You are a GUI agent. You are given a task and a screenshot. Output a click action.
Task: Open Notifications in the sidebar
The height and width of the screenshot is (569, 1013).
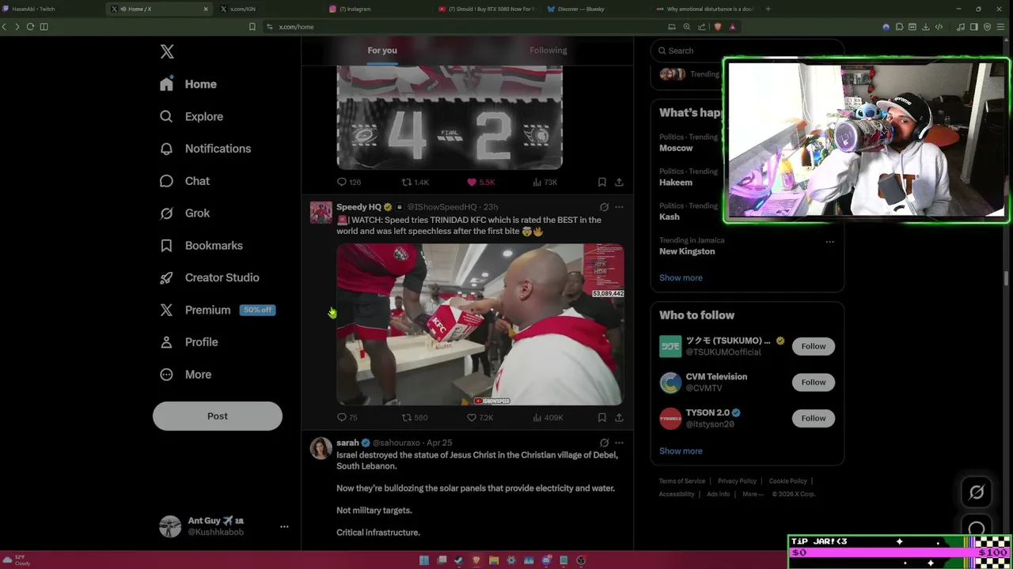(x=206, y=149)
